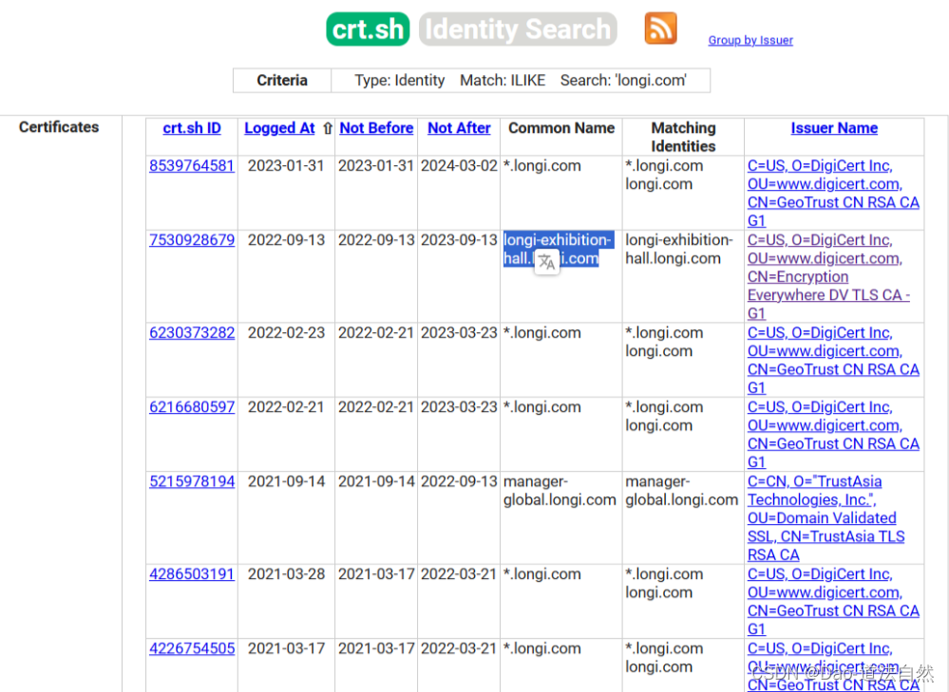Viewport: 949px width, 692px height.
Task: Open GeoTrust issuer link for 6230373282
Action: click(833, 360)
